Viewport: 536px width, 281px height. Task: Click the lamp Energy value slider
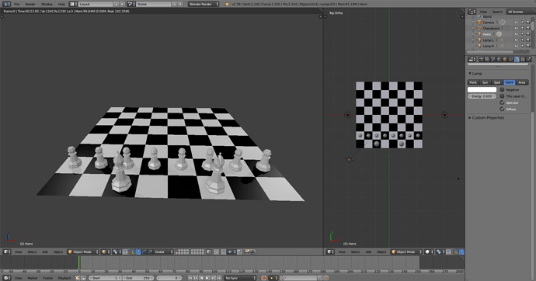pos(482,96)
